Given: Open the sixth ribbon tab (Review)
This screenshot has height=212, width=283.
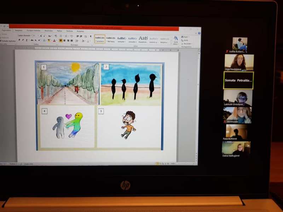Looking at the screenshot, I should pyautogui.click(x=69, y=31).
